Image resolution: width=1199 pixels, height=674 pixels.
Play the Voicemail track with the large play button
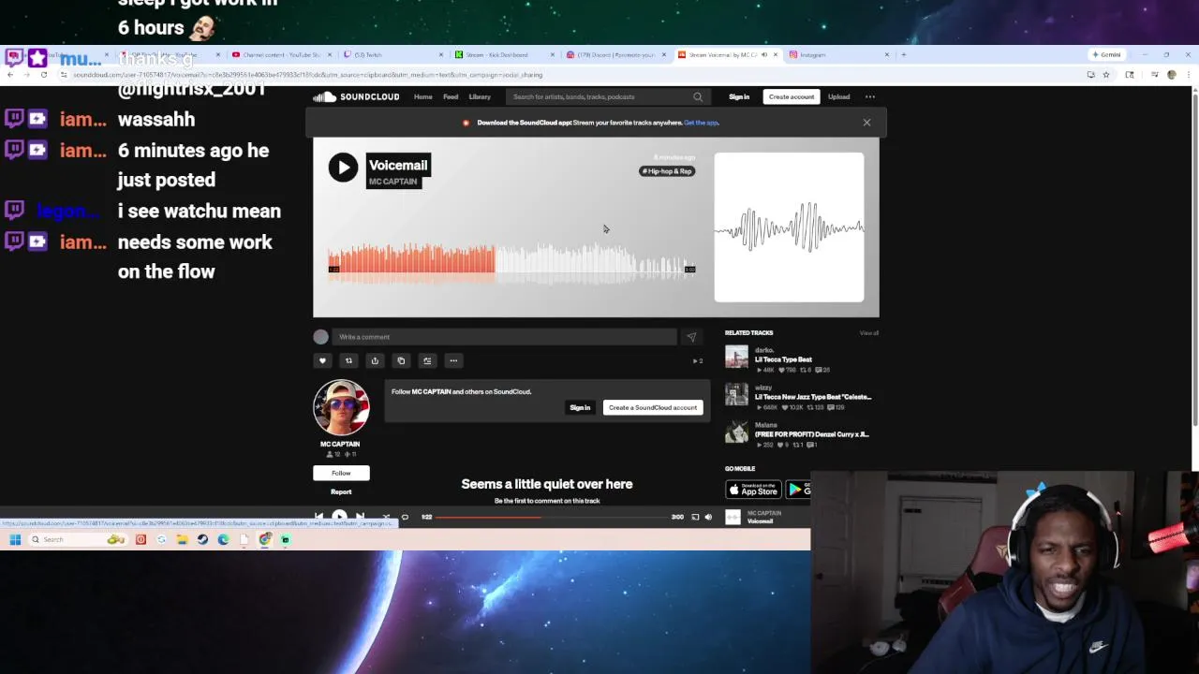tap(343, 168)
